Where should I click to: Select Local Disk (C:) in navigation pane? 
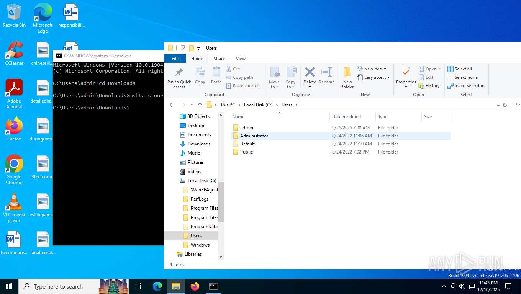pos(198,181)
